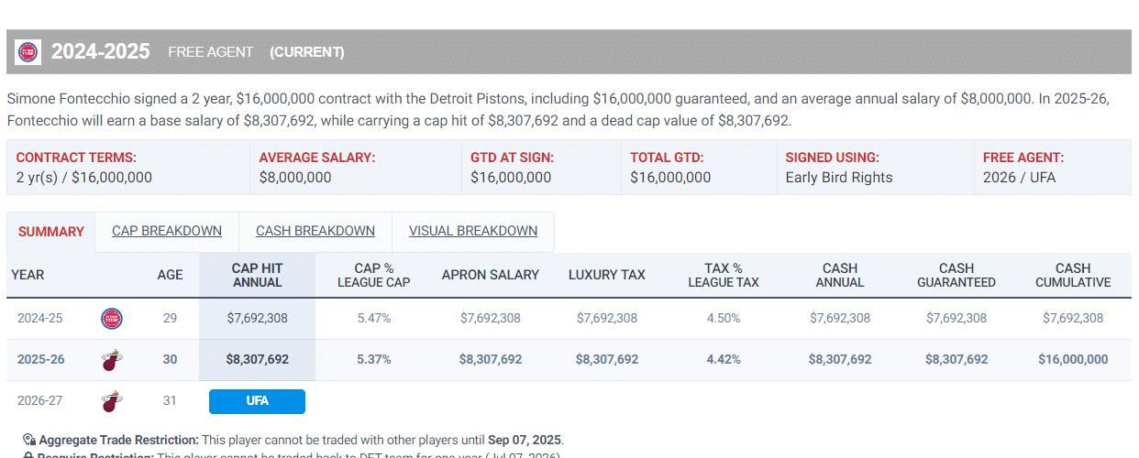
Task: Open the Cash Breakdown tab
Action: click(315, 231)
